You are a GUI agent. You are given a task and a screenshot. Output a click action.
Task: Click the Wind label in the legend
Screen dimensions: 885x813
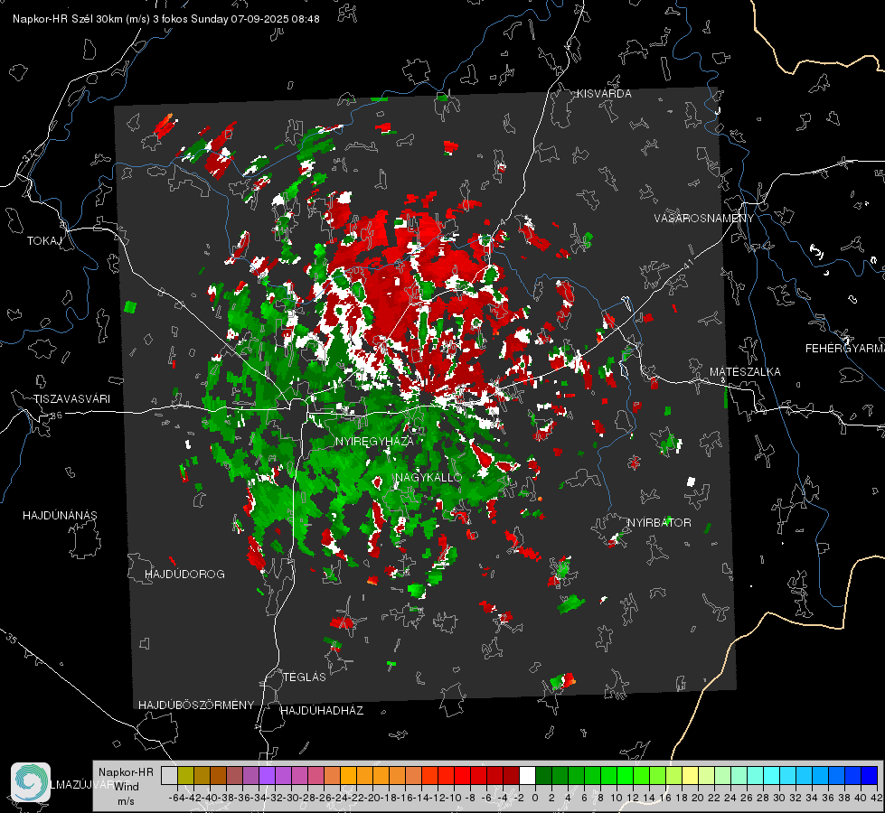pyautogui.click(x=127, y=787)
